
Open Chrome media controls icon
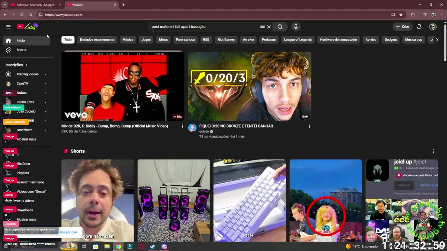[x=425, y=15]
